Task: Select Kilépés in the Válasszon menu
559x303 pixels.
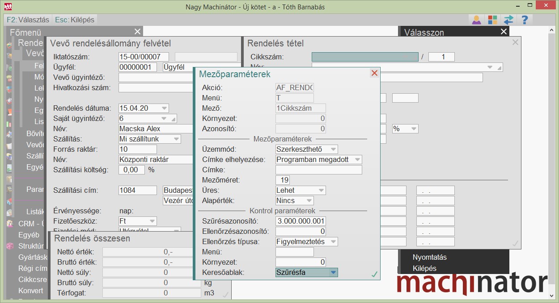Action: point(424,268)
